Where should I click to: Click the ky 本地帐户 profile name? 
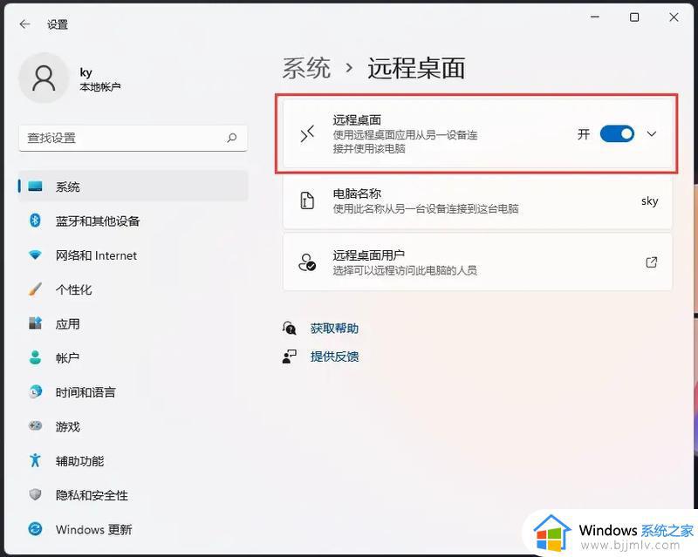point(99,79)
